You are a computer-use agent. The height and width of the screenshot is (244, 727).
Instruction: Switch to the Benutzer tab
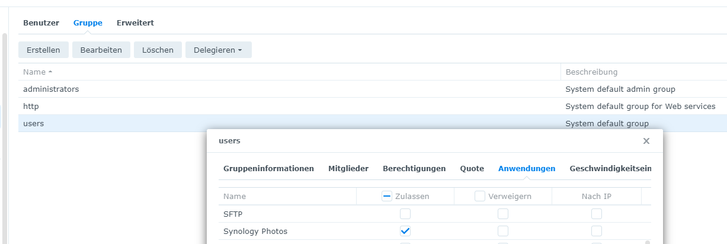(41, 23)
